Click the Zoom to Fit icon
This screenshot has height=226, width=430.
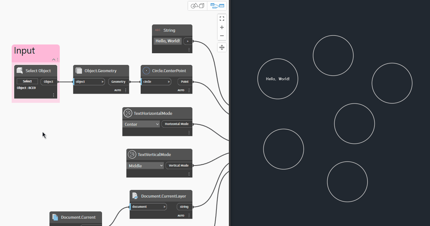tap(222, 19)
